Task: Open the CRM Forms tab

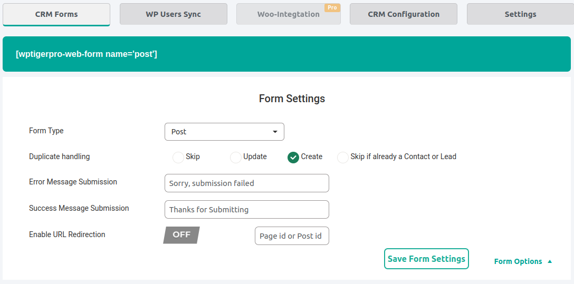Action: tap(56, 14)
